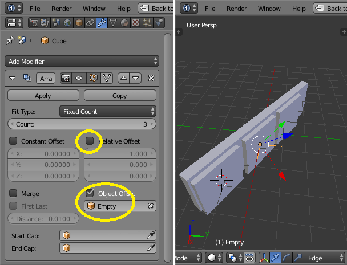Click Back to button in Properties window header
The height and width of the screenshot is (265, 347).
point(156,8)
